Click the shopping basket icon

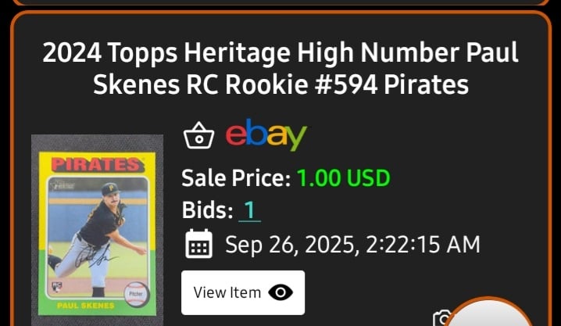(198, 135)
